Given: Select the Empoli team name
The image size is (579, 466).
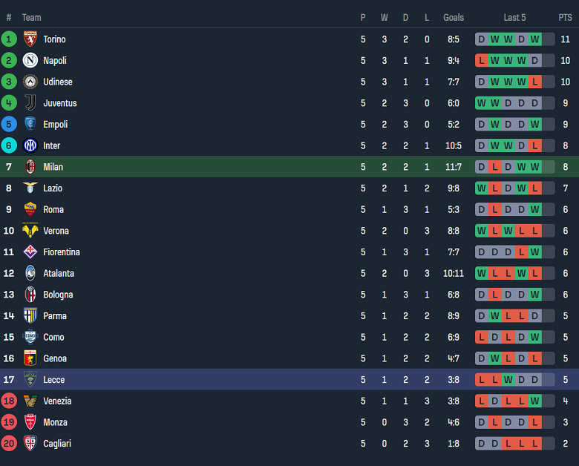Looking at the screenshot, I should [x=56, y=125].
